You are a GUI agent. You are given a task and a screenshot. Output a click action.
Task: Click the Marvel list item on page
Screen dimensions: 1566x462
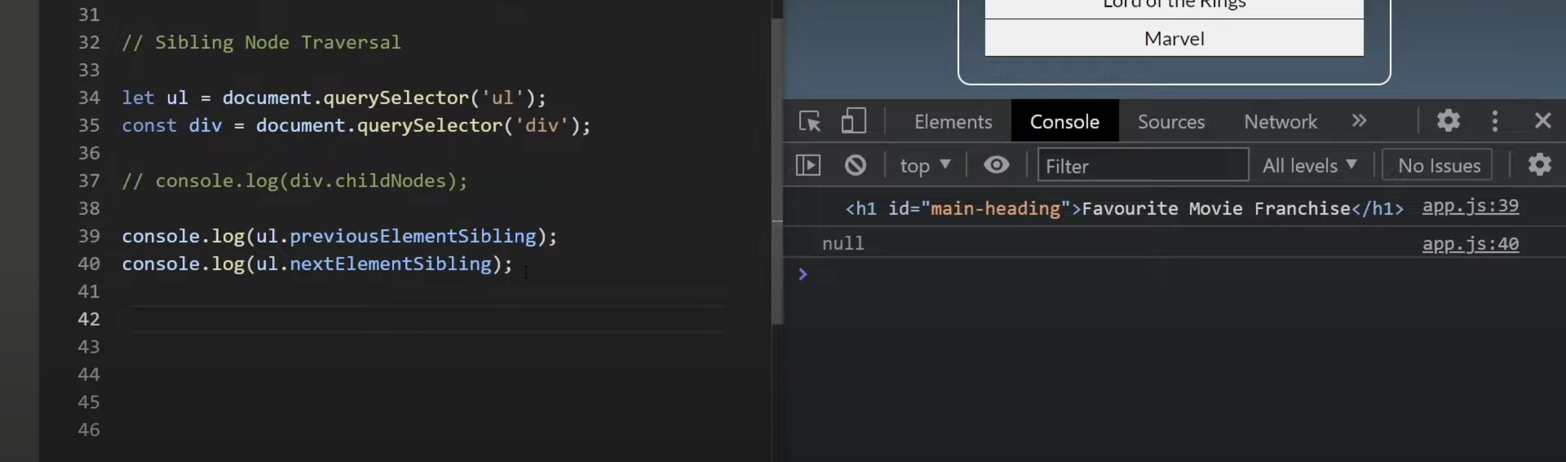pos(1174,38)
